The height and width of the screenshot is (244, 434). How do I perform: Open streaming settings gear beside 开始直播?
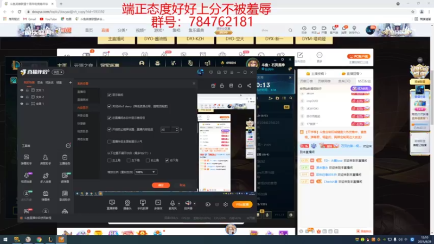[x=226, y=204]
